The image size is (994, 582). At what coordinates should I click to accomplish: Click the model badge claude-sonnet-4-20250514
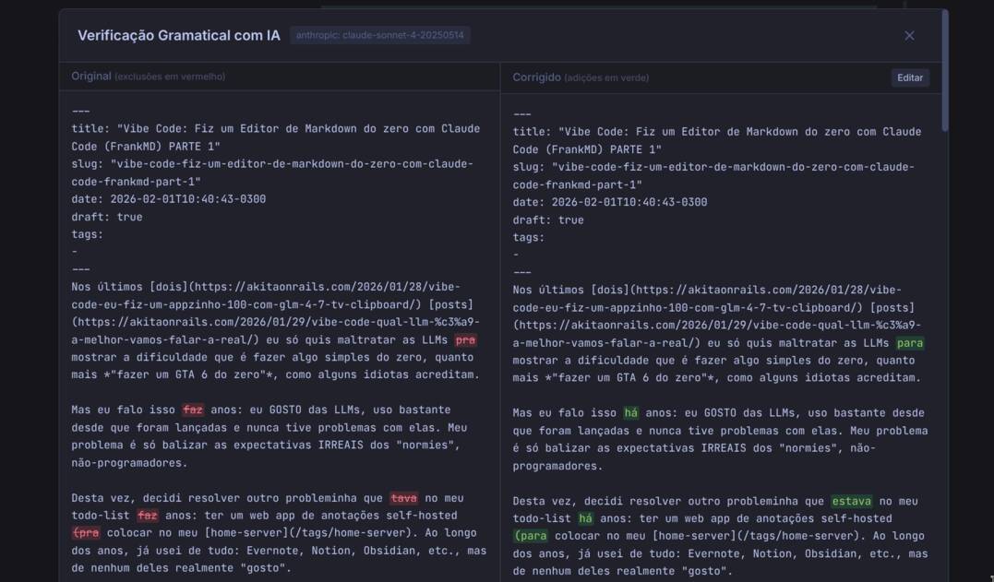pyautogui.click(x=380, y=35)
